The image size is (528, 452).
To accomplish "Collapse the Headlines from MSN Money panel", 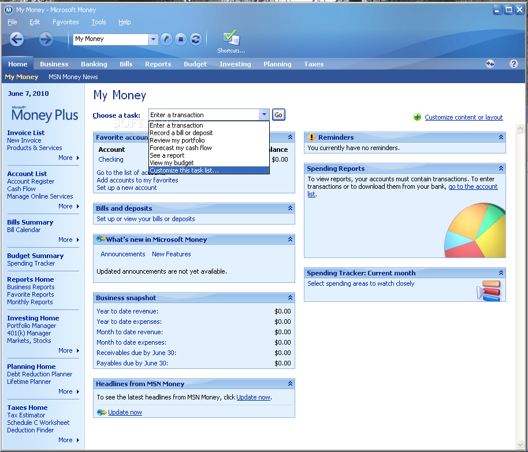I will tap(290, 383).
